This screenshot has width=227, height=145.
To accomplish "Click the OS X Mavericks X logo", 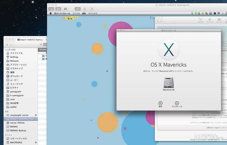I will coord(169,50).
